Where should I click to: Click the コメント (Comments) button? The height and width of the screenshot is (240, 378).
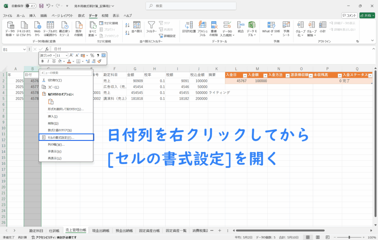click(x=349, y=15)
